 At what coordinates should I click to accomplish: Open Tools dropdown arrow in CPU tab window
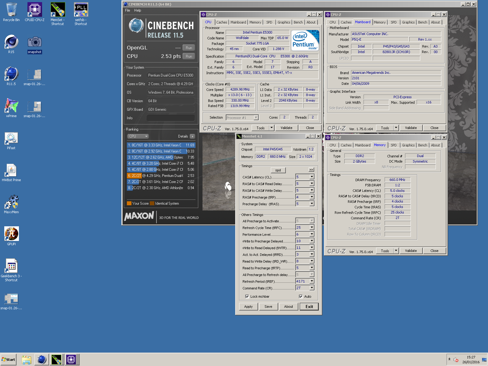[x=271, y=128]
